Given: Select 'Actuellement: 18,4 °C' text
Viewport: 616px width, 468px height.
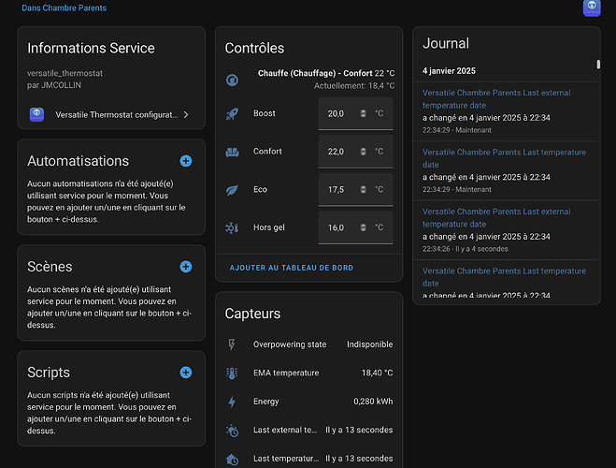Looking at the screenshot, I should coord(354,86).
